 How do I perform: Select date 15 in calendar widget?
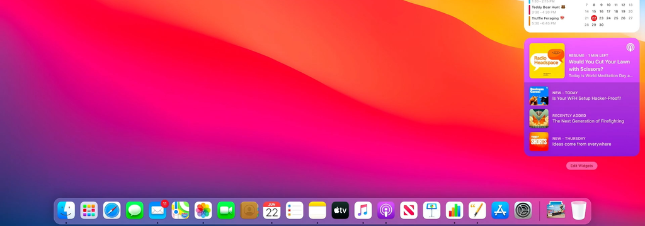point(594,11)
